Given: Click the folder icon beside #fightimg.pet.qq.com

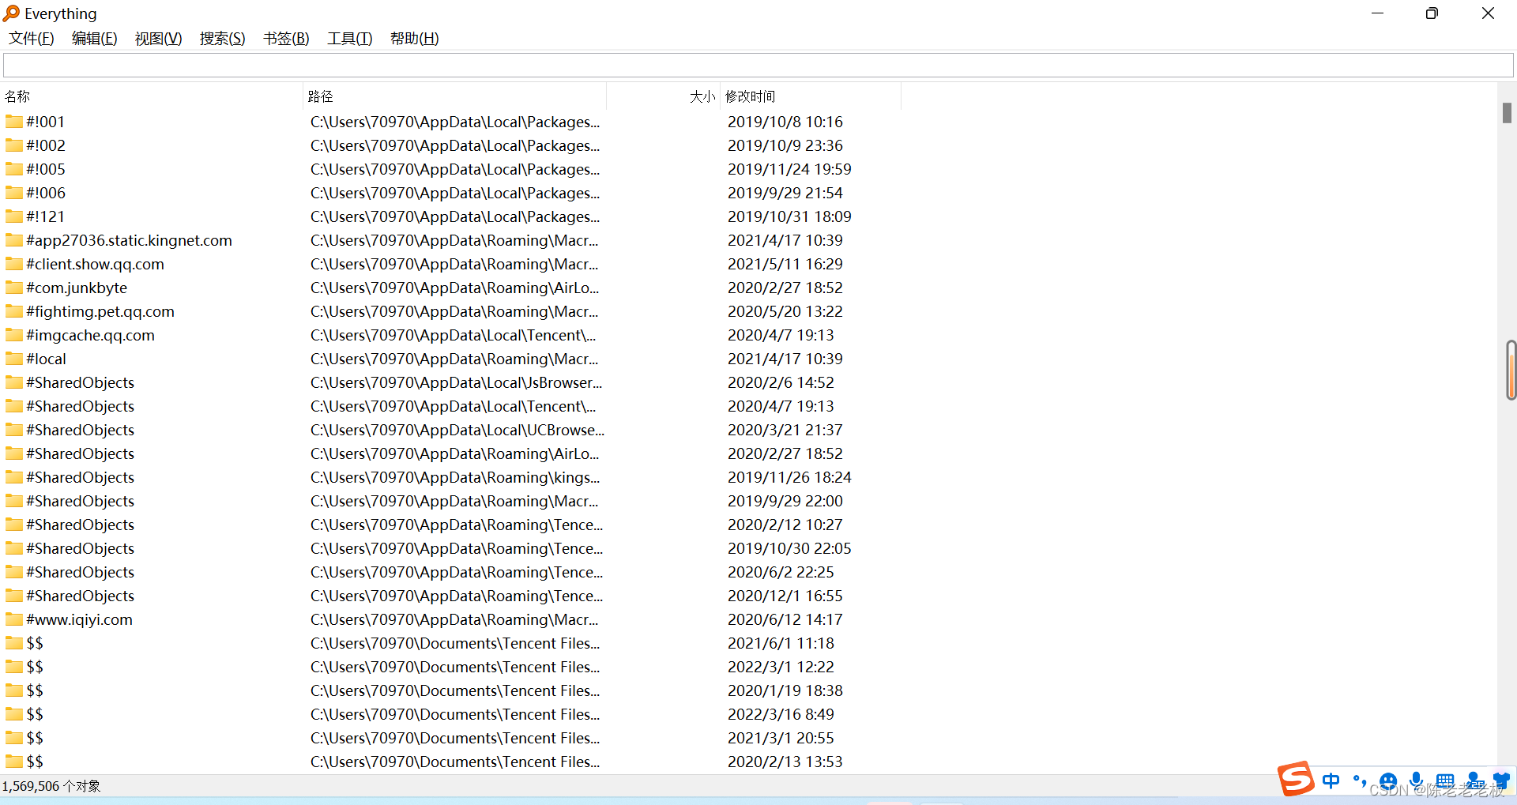Looking at the screenshot, I should 14,311.
